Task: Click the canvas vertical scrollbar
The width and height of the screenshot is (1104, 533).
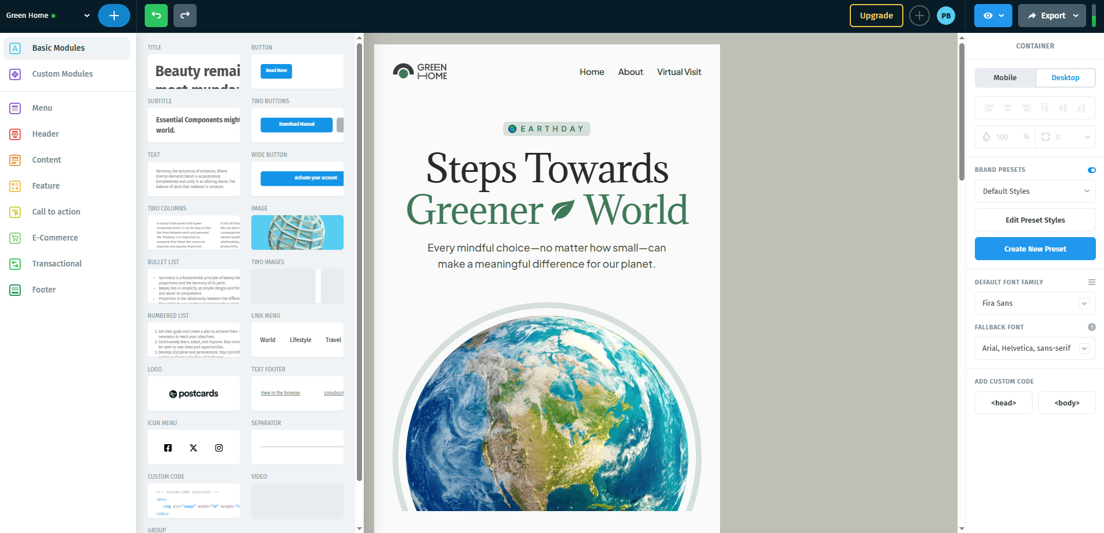Action: [x=961, y=112]
